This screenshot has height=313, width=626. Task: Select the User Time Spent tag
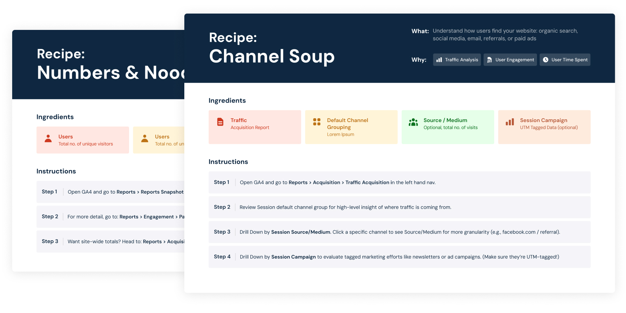coord(565,60)
